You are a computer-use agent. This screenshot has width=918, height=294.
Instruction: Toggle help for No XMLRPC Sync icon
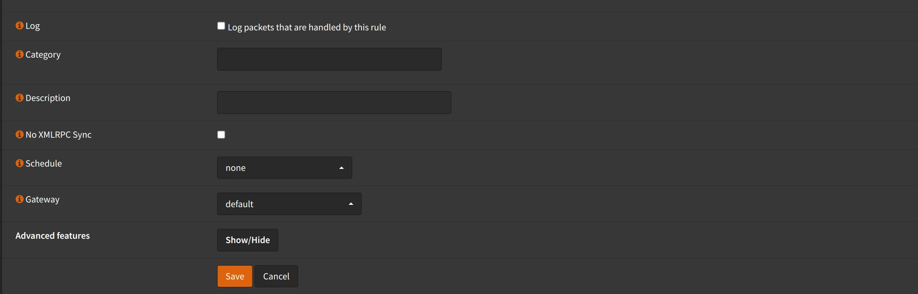19,135
